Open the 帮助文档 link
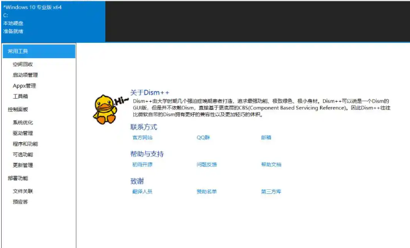 pyautogui.click(x=271, y=165)
